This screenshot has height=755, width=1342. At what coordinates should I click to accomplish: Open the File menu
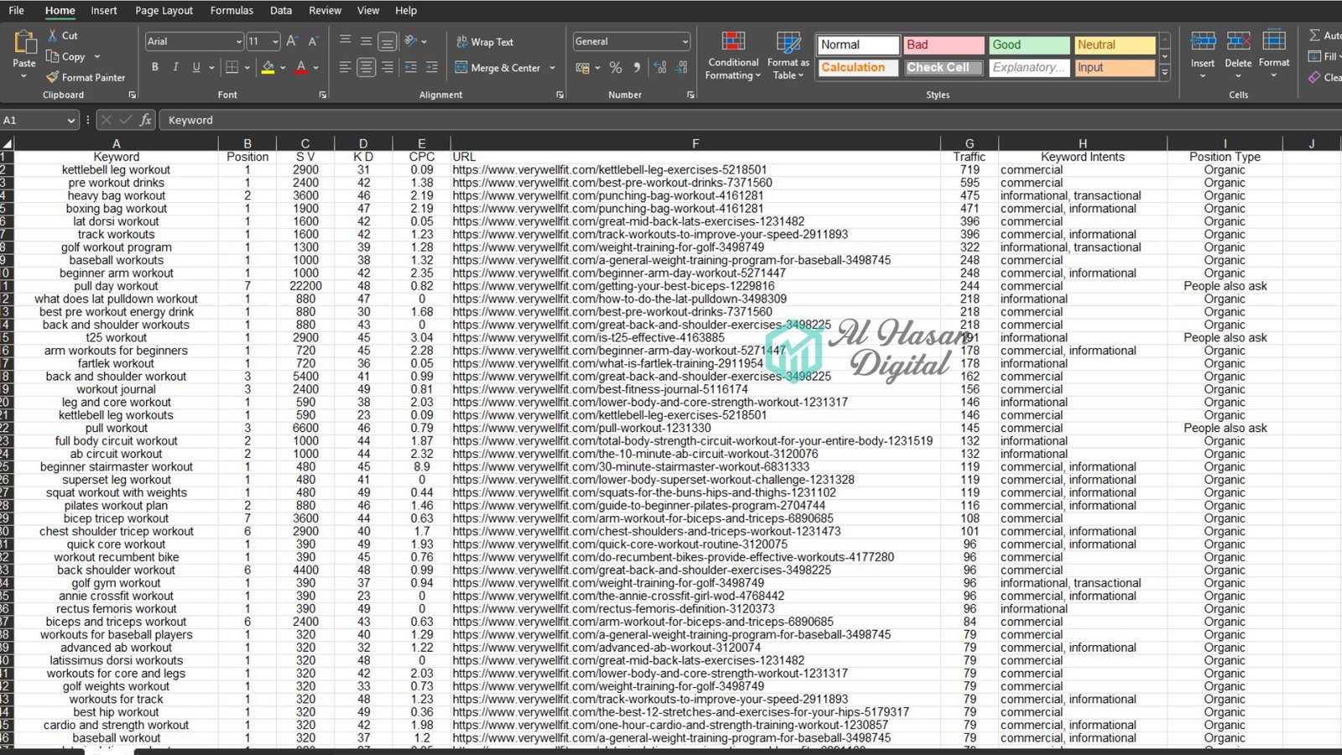click(17, 11)
